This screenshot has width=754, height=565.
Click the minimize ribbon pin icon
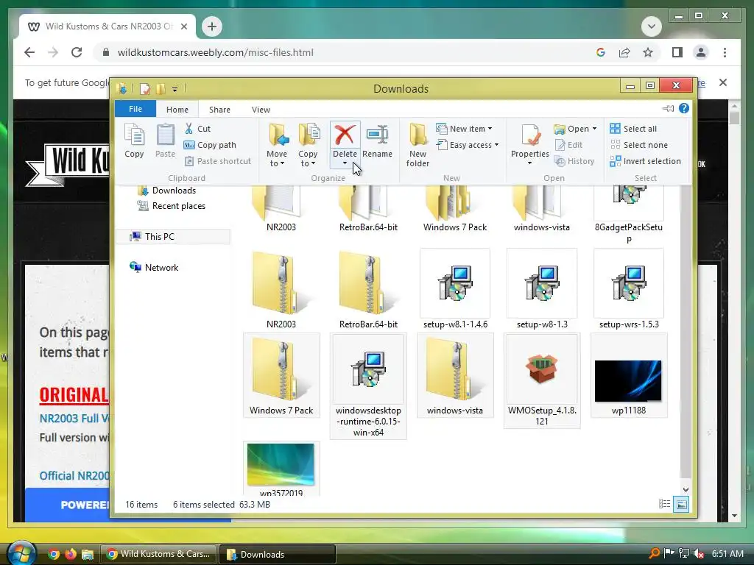668,109
